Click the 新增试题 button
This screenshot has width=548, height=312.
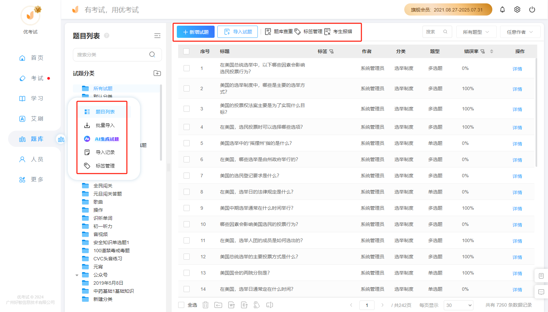196,32
